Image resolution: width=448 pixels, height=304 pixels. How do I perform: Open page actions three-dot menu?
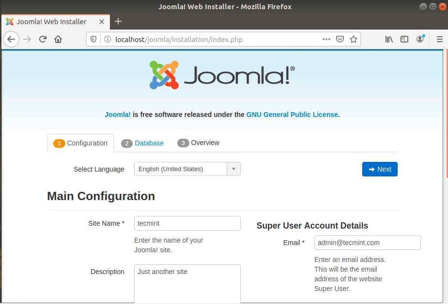click(326, 39)
